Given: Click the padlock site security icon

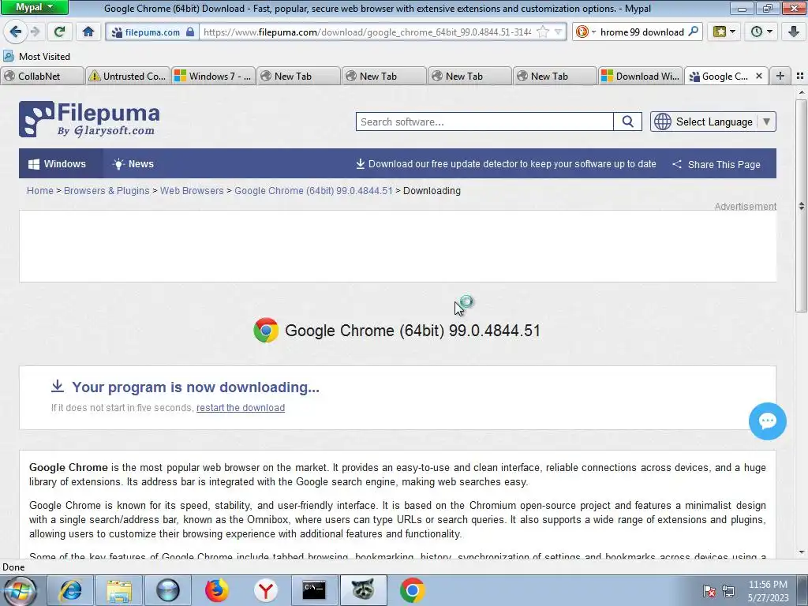Looking at the screenshot, I should click(x=190, y=32).
